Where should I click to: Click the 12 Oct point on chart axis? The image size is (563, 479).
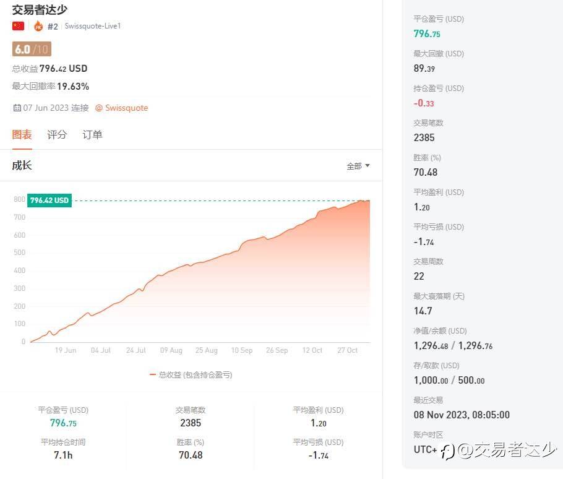click(312, 350)
